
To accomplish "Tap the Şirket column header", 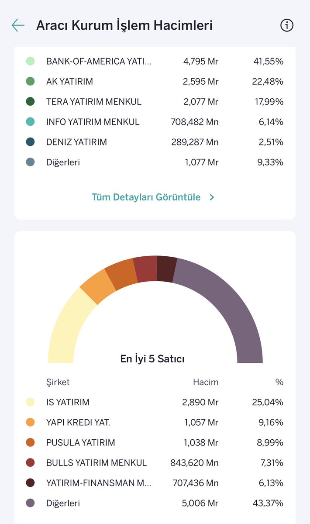I will click(x=58, y=382).
